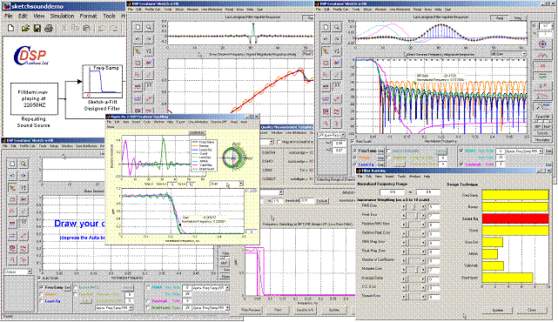Screen dimensions: 558x322
Task: Select red diagonal line tool in 'Draw your' window
Action: tap(24, 211)
